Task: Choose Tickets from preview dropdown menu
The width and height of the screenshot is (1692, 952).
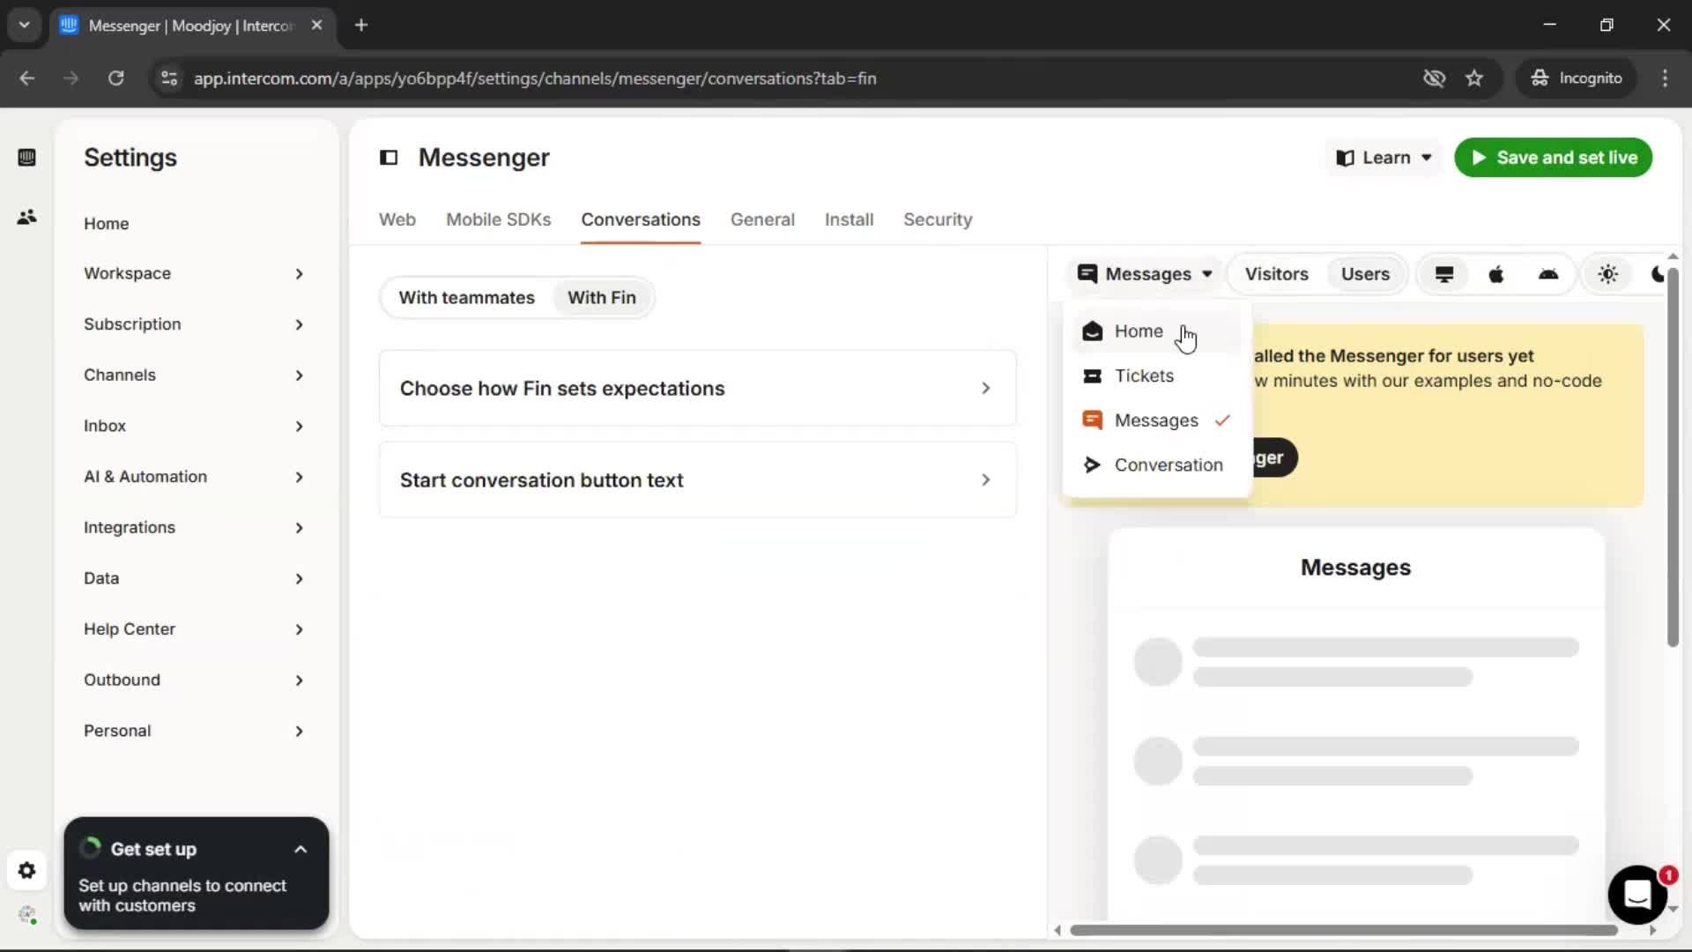Action: [x=1155, y=376]
